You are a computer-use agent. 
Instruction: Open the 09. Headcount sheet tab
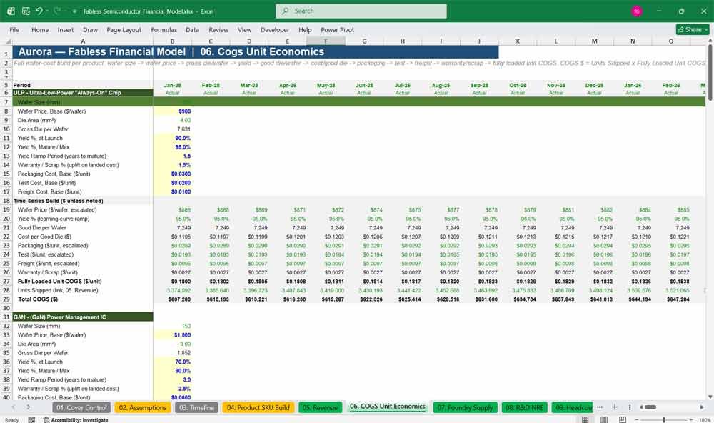pos(573,407)
